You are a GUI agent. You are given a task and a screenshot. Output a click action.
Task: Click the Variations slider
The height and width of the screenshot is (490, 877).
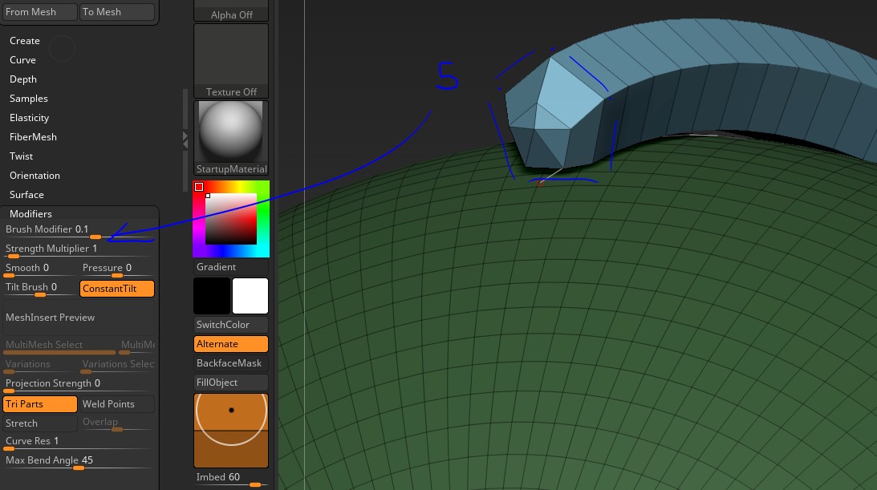[39, 366]
